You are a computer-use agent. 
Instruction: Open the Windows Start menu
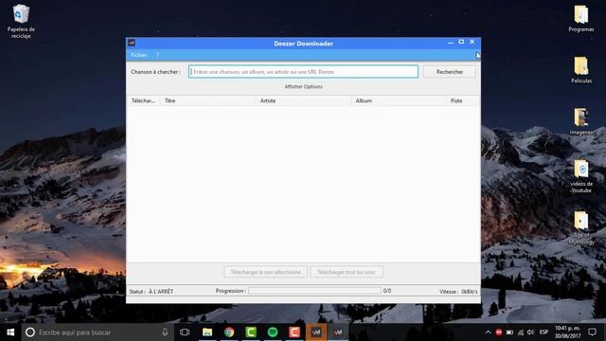pos(10,332)
